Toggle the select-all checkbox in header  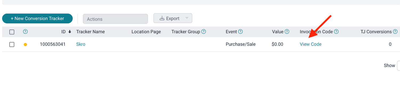click(x=12, y=32)
